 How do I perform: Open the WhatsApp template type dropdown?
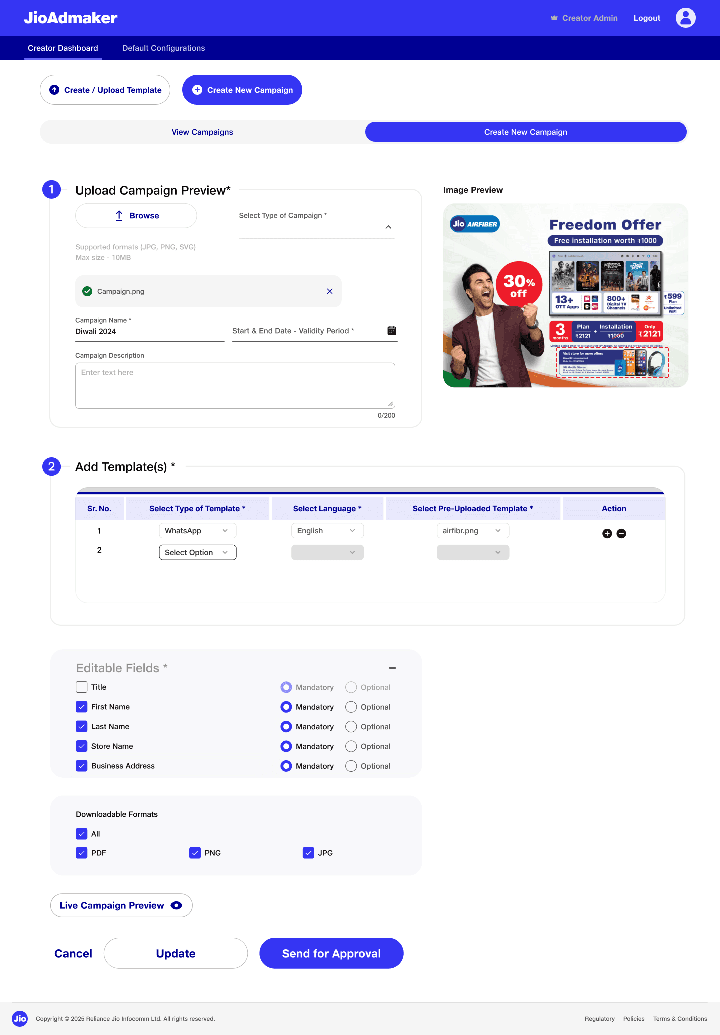tap(197, 531)
